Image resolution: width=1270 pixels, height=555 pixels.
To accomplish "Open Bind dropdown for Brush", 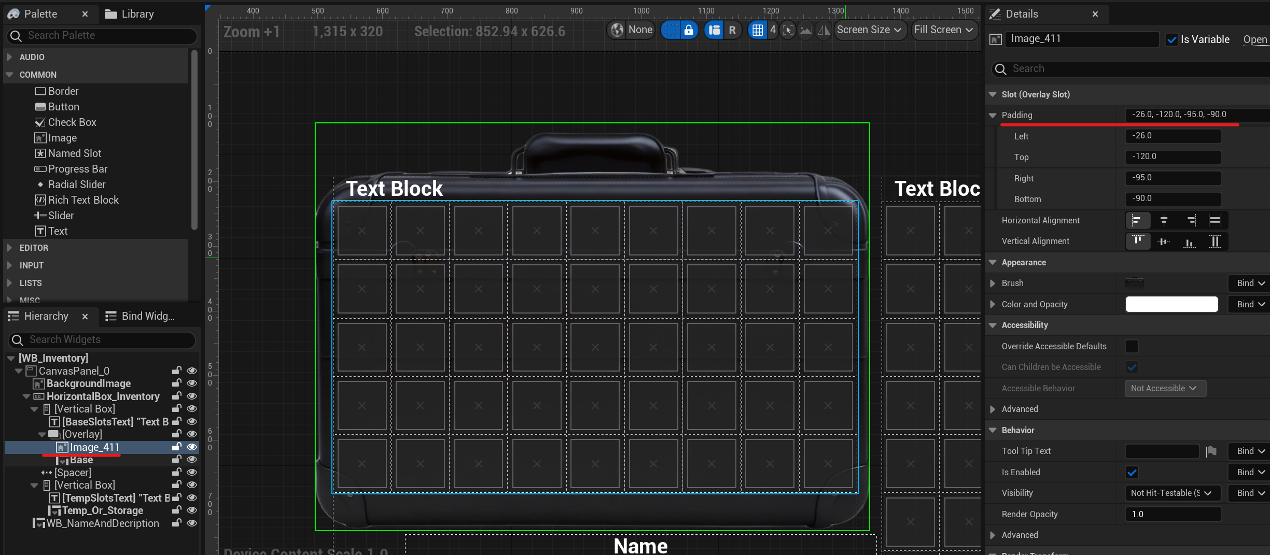I will coord(1250,283).
